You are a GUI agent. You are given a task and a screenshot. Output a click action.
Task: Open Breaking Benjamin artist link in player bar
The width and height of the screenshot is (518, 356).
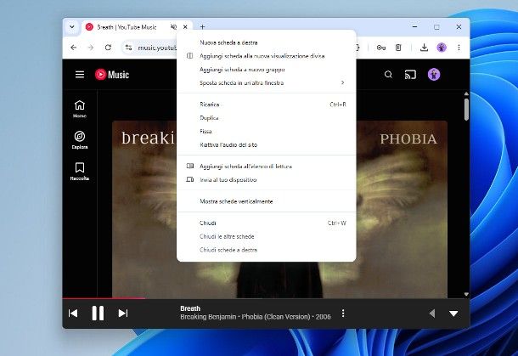coord(208,317)
